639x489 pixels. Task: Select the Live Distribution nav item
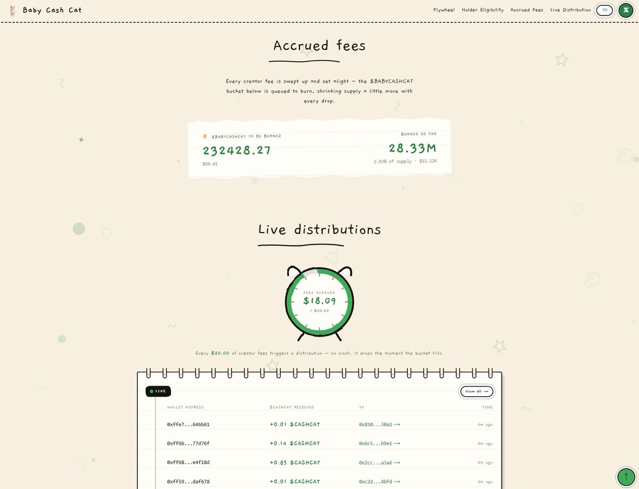tap(570, 10)
